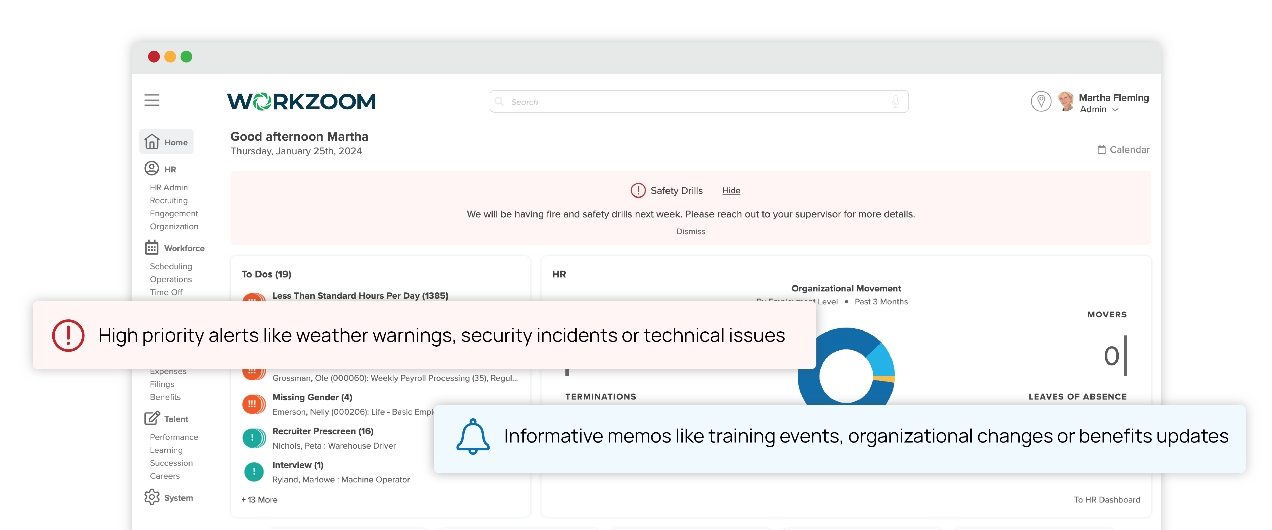Click the Workzoom logo
This screenshot has width=1272, height=530.
pos(301,101)
